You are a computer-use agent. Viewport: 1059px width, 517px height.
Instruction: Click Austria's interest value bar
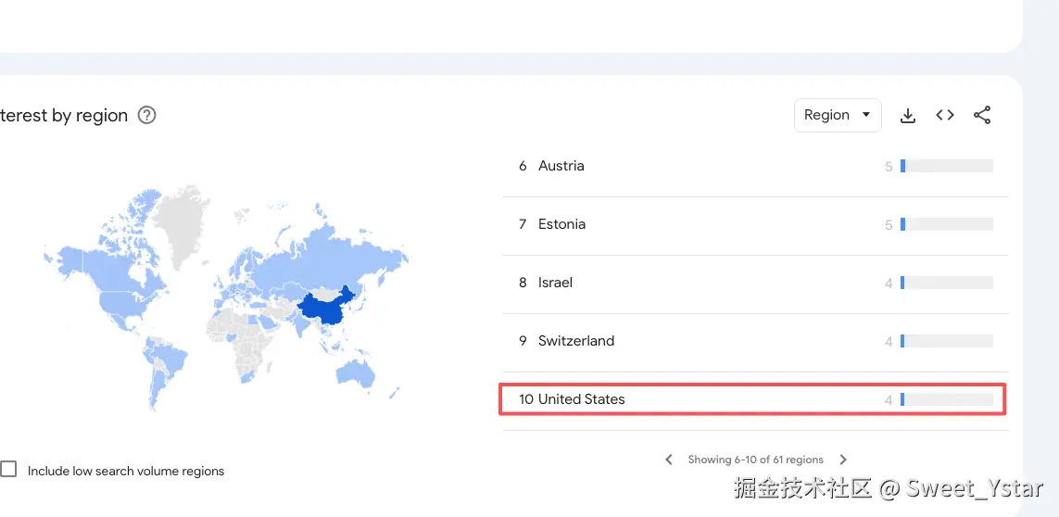pos(946,167)
